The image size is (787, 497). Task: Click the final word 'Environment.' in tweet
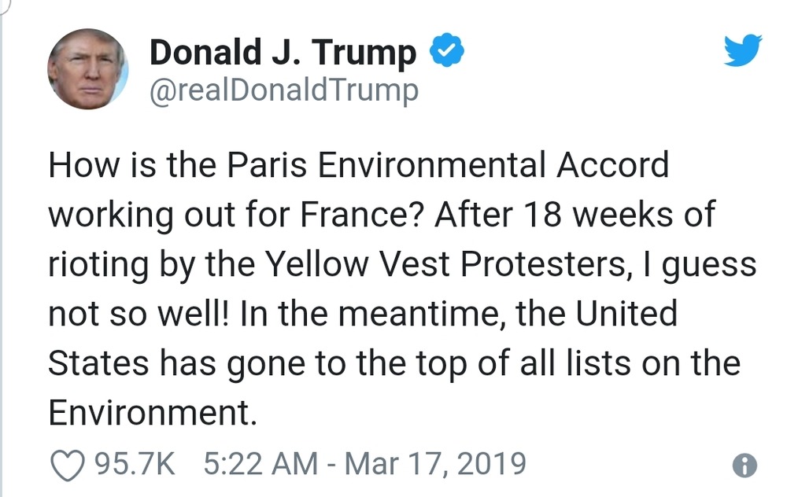[153, 412]
